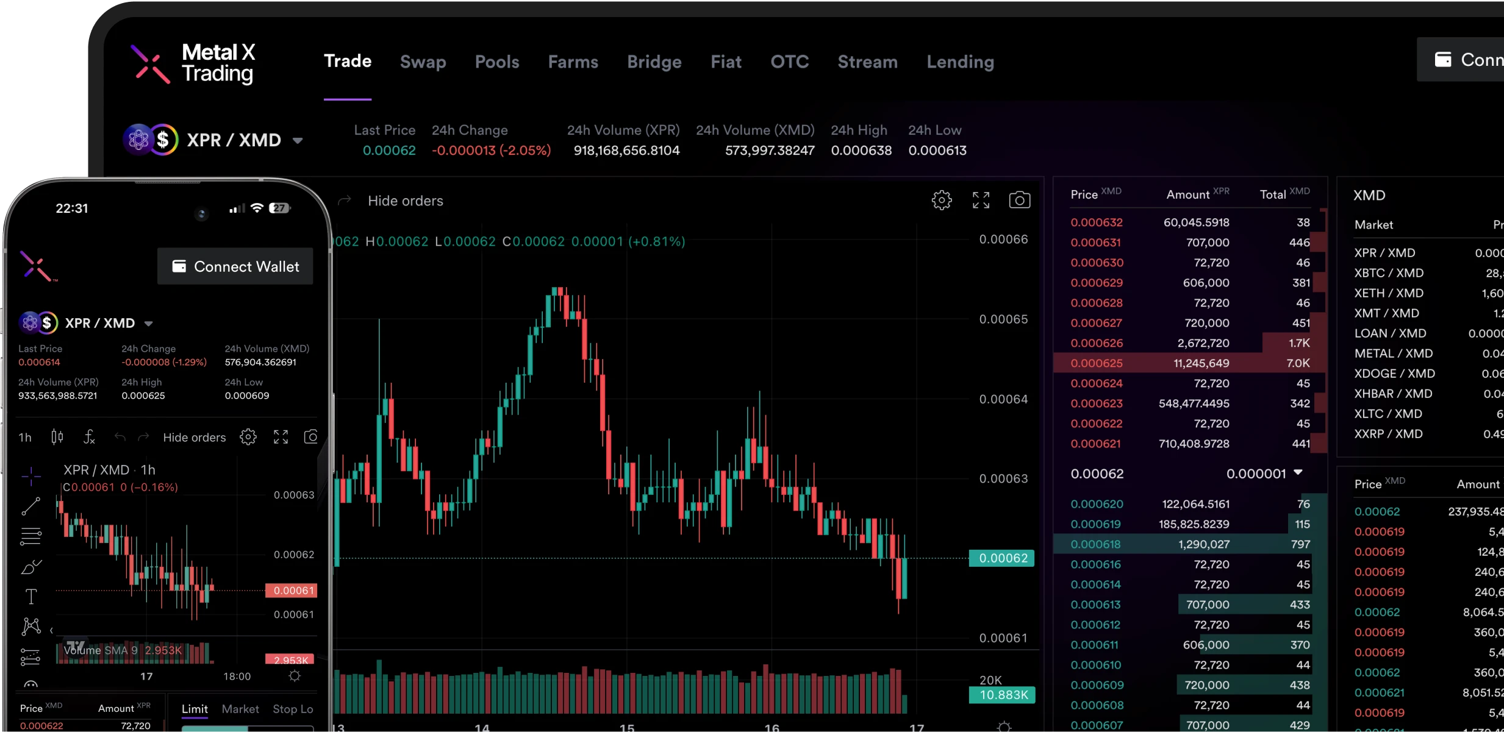Screen dimensions: 1504x732
Task: Toggle Hide orders on the desktop chart
Action: 406,201
